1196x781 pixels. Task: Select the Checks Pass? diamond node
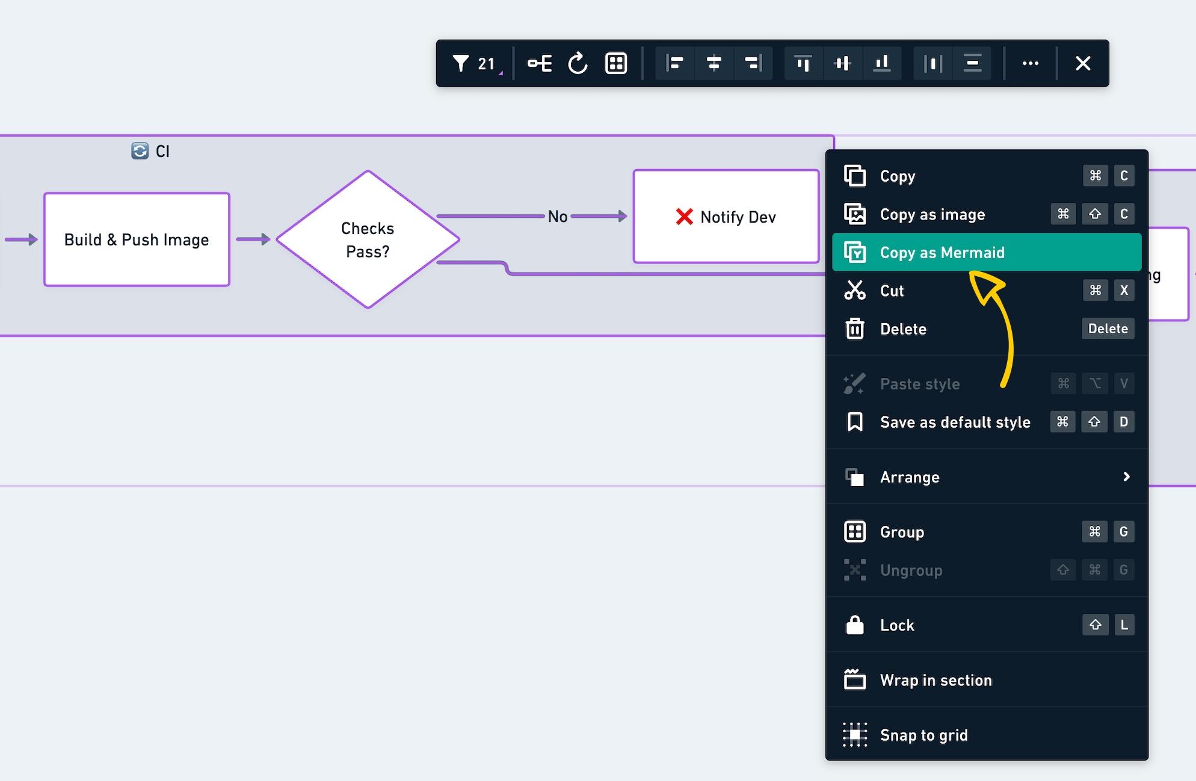[x=368, y=239]
